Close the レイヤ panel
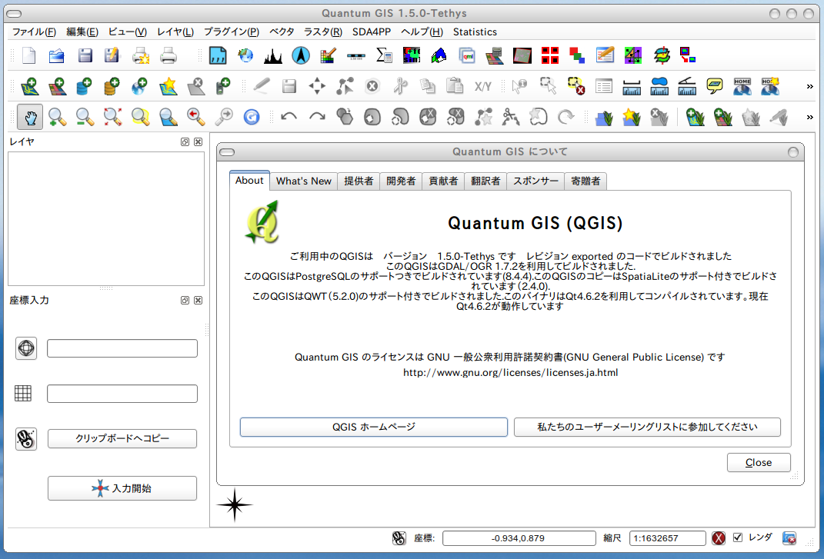Viewport: 824px width, 559px height. point(198,141)
